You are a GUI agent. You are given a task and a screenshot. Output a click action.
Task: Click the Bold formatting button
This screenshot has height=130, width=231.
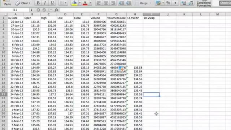pyautogui.click(x=38, y=3)
